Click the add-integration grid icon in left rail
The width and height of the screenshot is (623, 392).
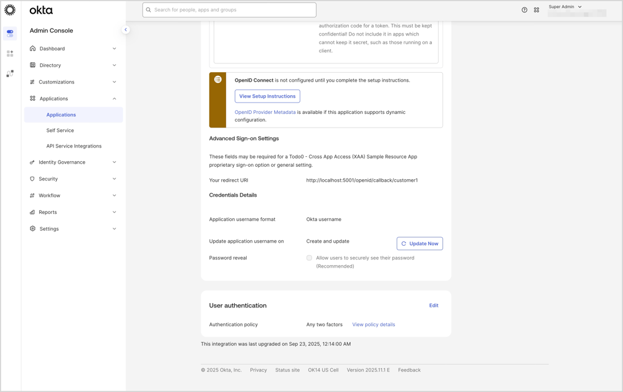coord(9,54)
